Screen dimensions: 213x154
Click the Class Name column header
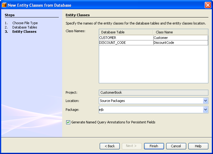pyautogui.click(x=180, y=32)
